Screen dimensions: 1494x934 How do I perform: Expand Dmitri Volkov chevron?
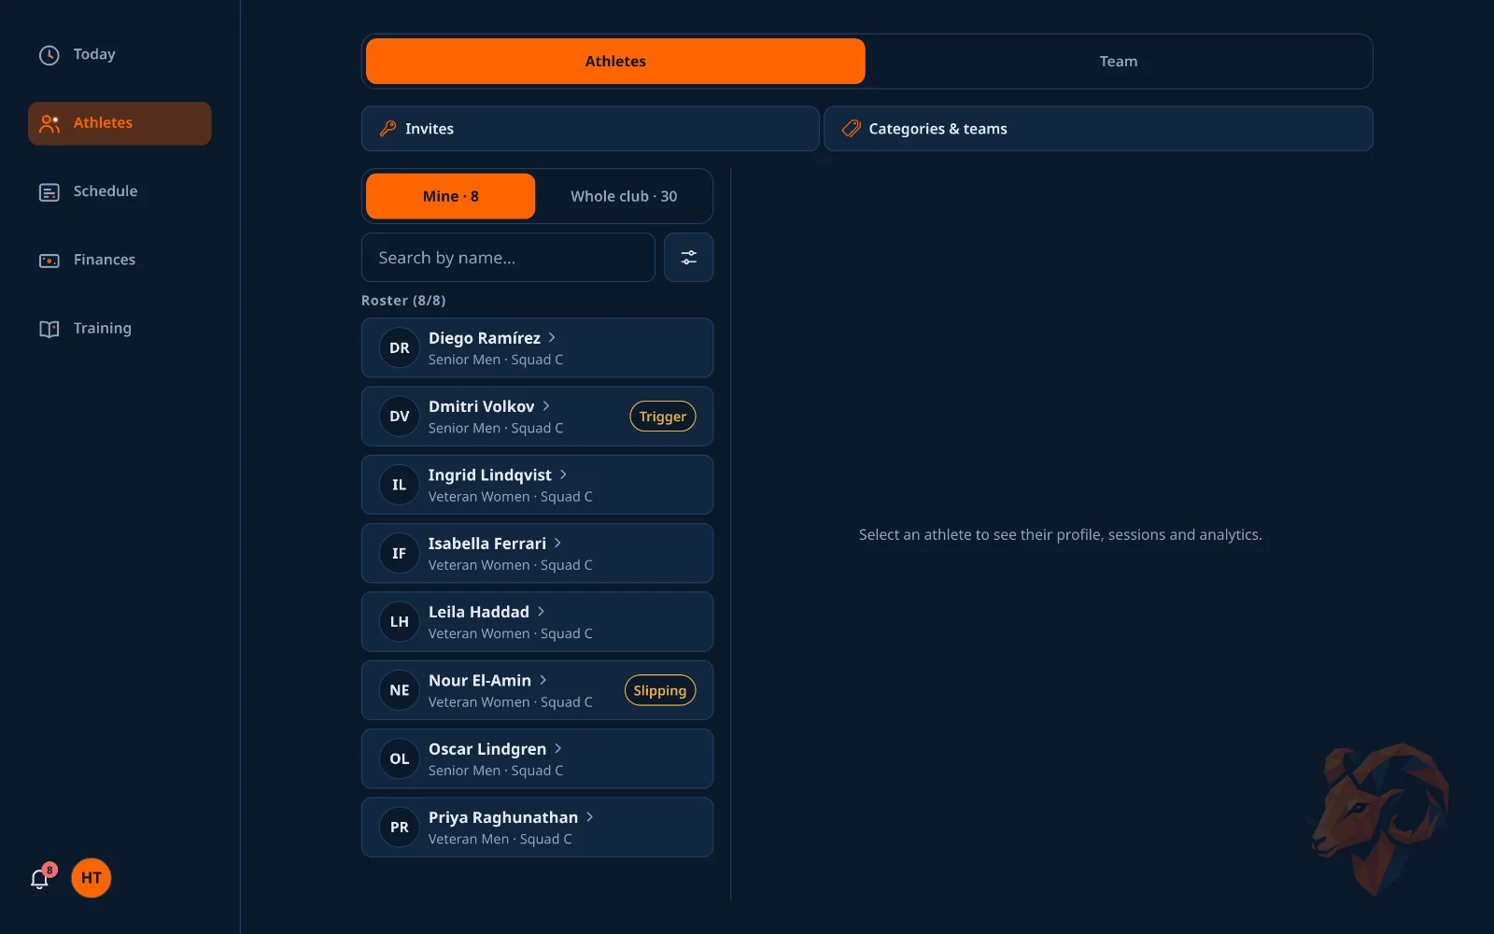pos(546,406)
